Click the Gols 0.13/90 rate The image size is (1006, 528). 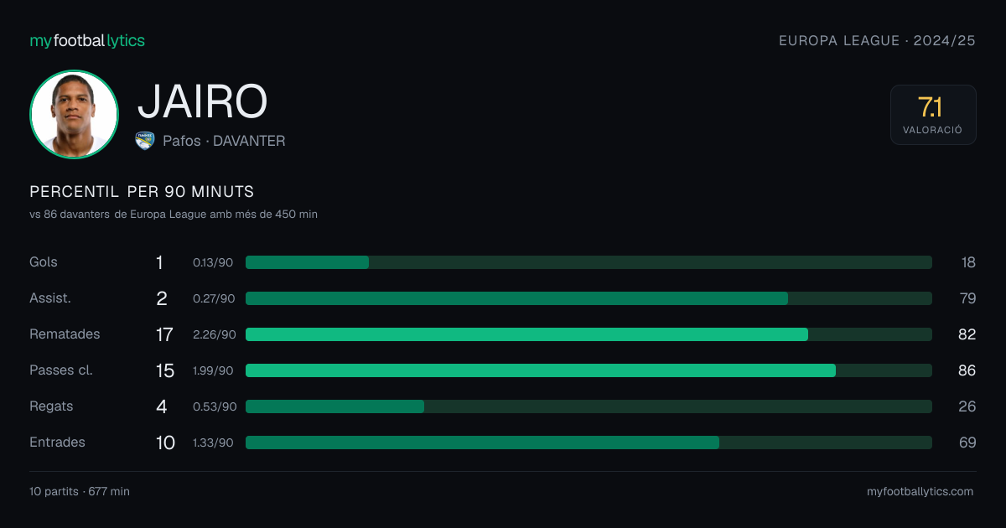214,262
